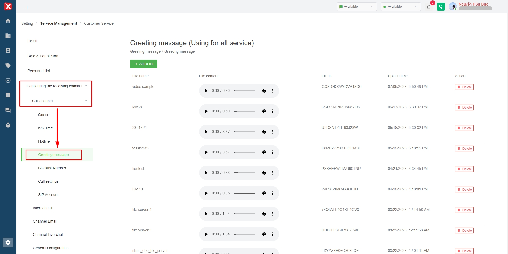Open Blacklist Number menu item
Image resolution: width=508 pixels, height=254 pixels.
click(52, 168)
